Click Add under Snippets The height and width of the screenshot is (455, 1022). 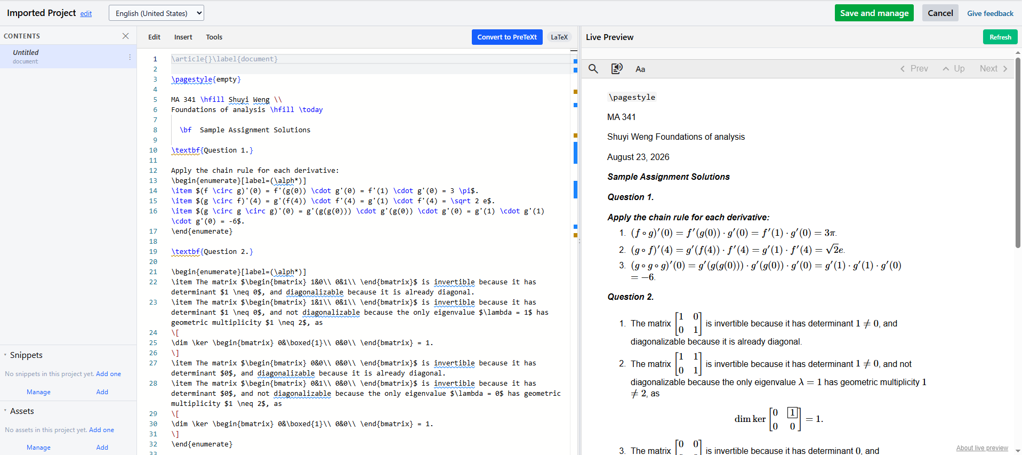point(102,392)
